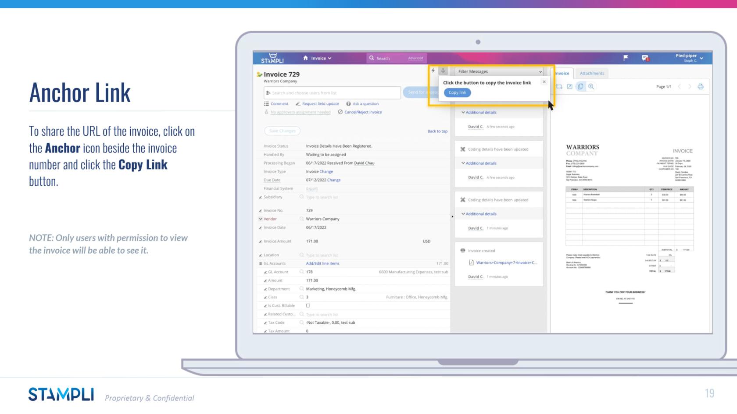Image resolution: width=737 pixels, height=414 pixels.
Task: Open the flag icon in header
Action: coord(626,58)
